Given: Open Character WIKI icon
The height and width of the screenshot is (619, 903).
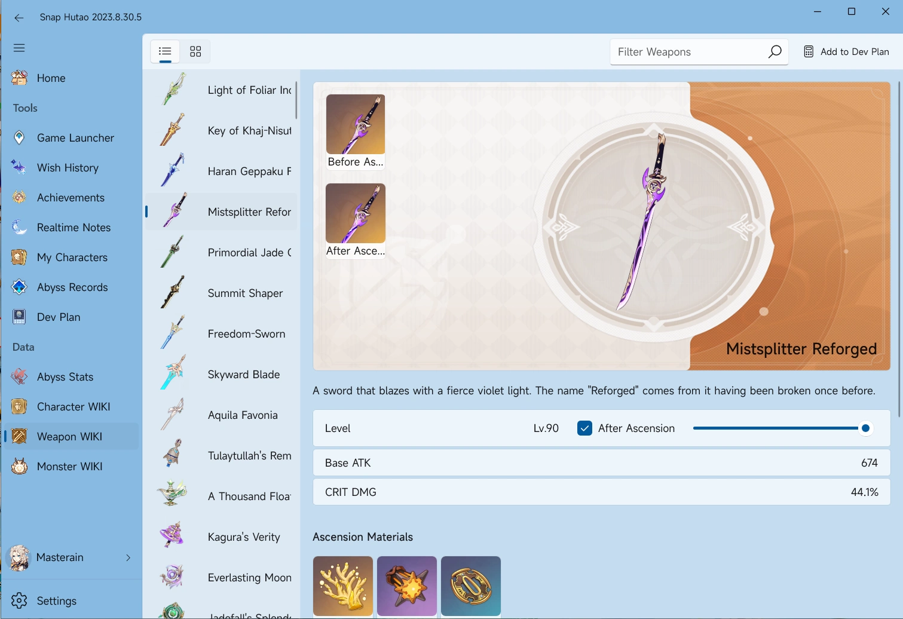Looking at the screenshot, I should click(19, 406).
